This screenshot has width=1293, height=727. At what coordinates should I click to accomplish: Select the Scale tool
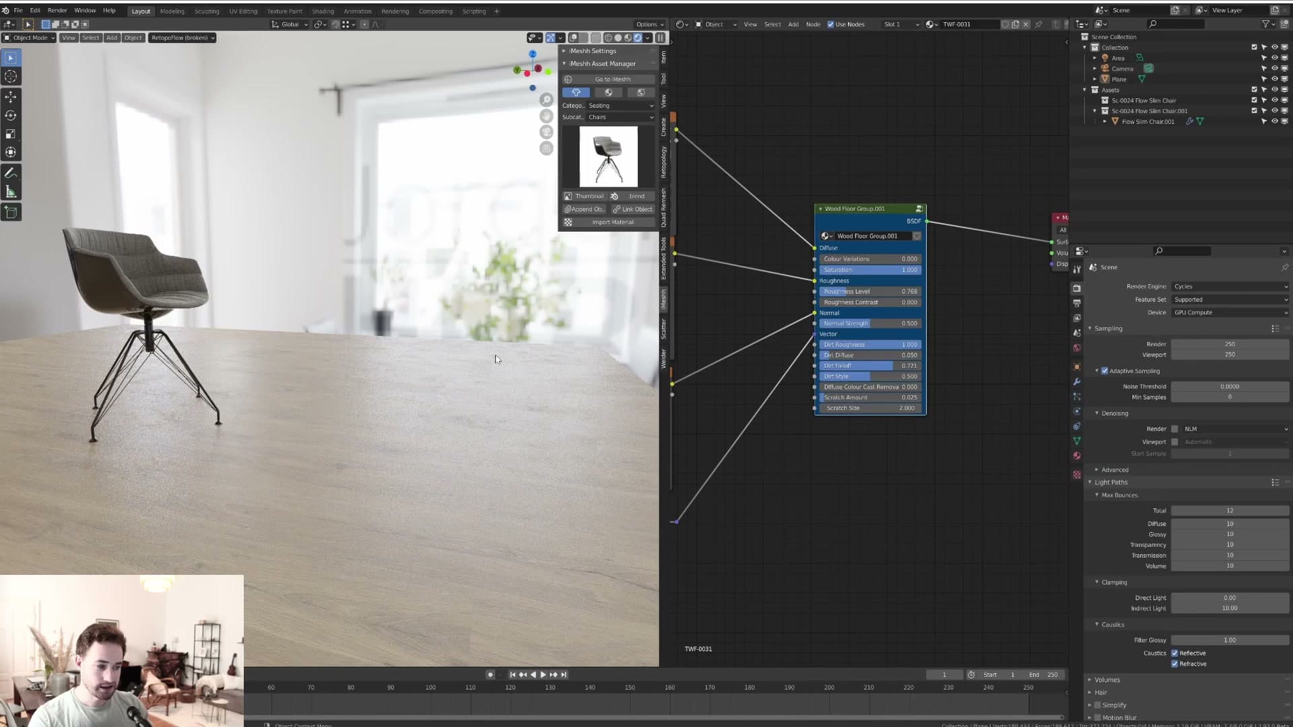tap(11, 134)
